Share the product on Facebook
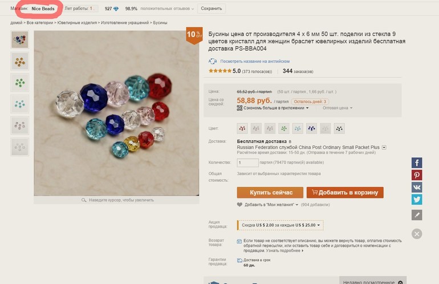This screenshot has width=439, height=284. (417, 163)
